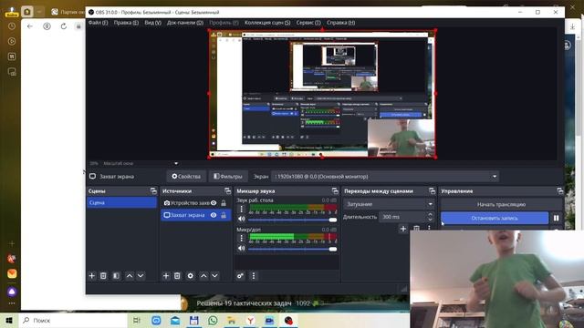This screenshot has width=584, height=328.
Task: Open the preview scale dropdown
Action: tap(176, 163)
